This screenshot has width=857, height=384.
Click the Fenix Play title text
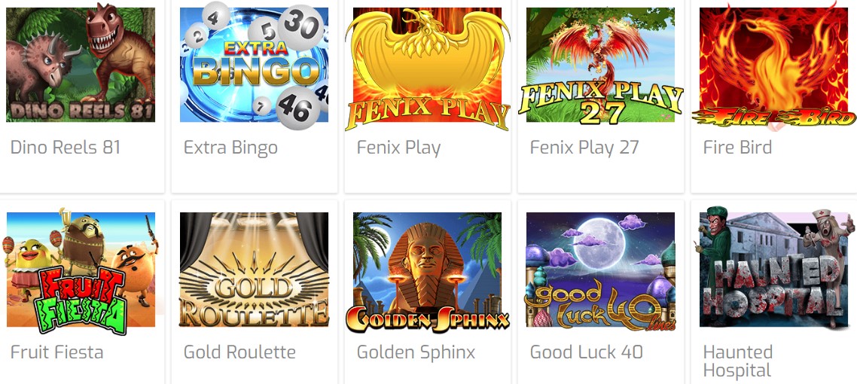tap(398, 148)
